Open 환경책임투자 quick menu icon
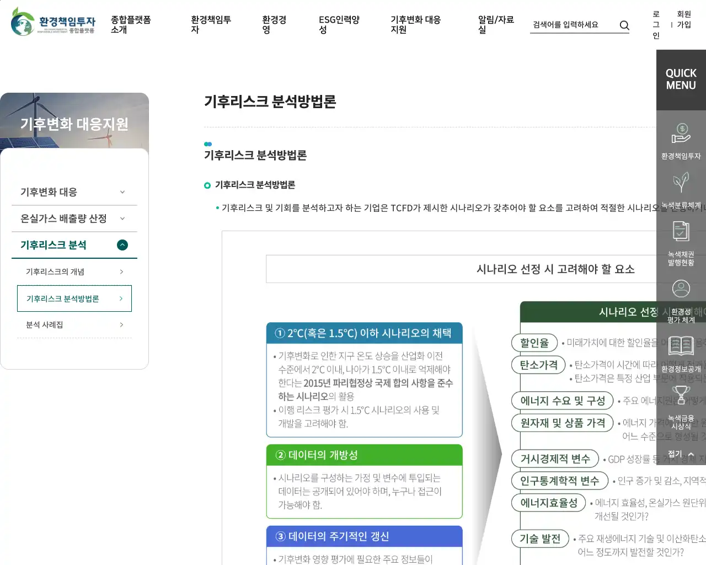This screenshot has height=565, width=706. (681, 134)
